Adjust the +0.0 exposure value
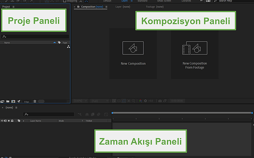254x158 pixels. coord(151,101)
